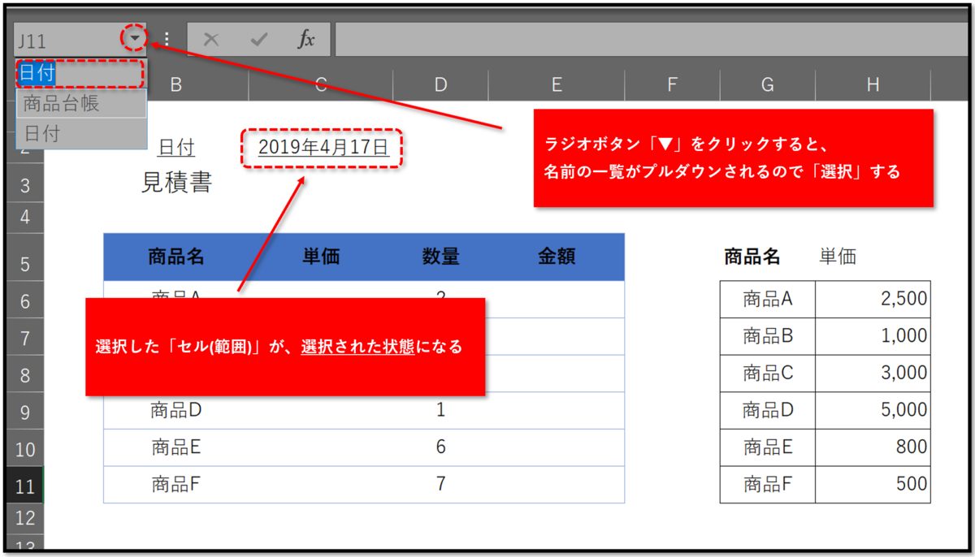The height and width of the screenshot is (557, 975).
Task: Click the Enter checkmark icon in formula bar
Action: 258,38
